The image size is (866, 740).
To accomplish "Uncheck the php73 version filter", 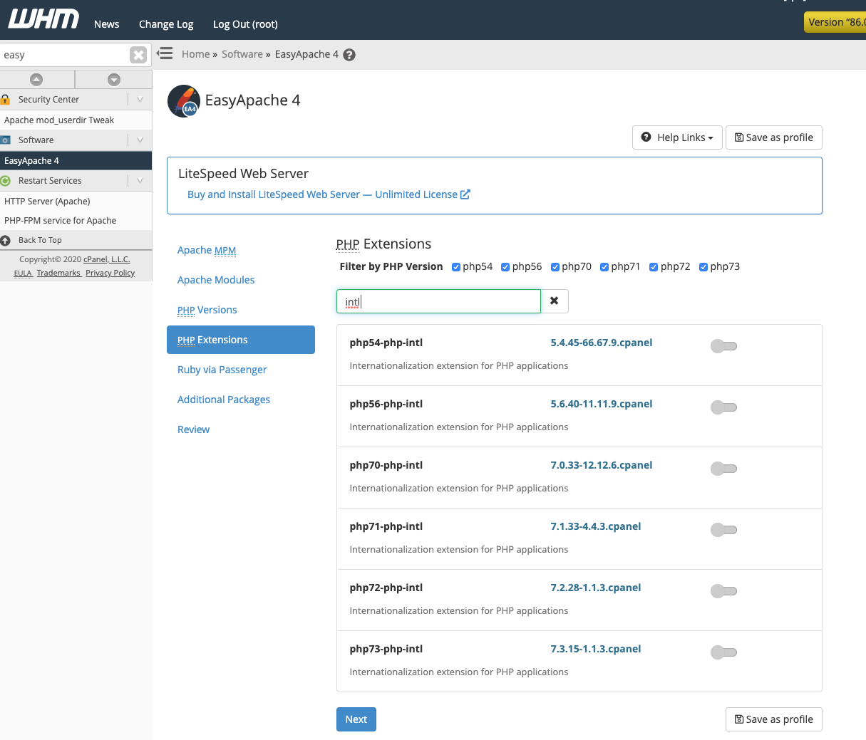I will tap(703, 267).
